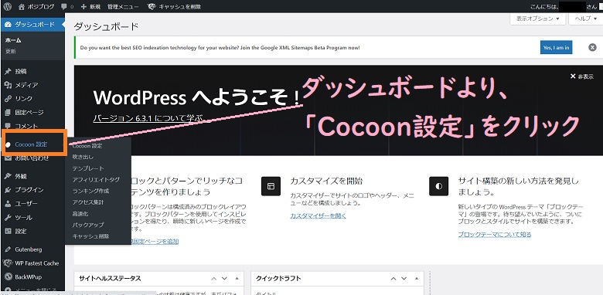Click the プラグイン plug icon in sidebar
Screen dimensions: 603x295
point(8,190)
